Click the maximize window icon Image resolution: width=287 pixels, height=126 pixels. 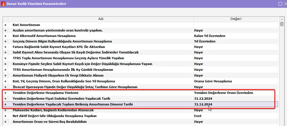[281, 4]
